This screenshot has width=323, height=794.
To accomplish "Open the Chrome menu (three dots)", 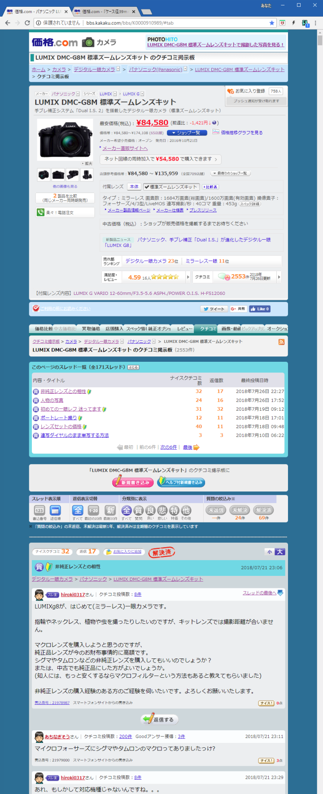I will coord(316,22).
